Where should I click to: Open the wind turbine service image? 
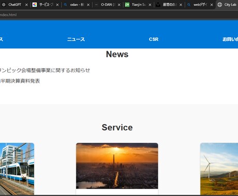click(x=219, y=169)
